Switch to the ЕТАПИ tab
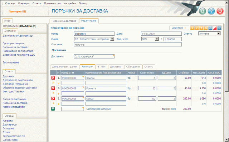 pyautogui.click(x=102, y=67)
